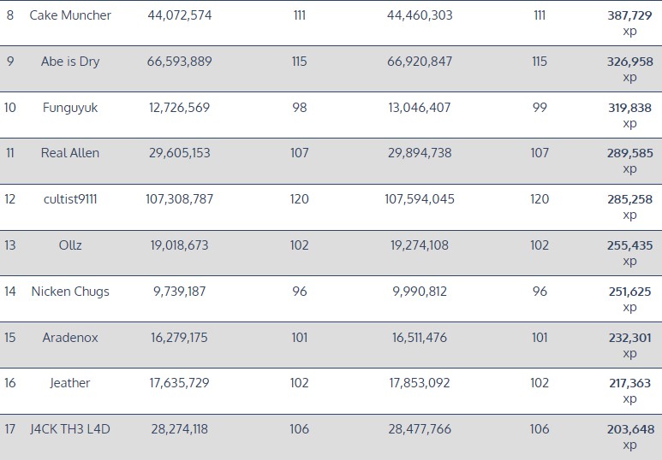Select the Funguyuk player name

tap(70, 108)
